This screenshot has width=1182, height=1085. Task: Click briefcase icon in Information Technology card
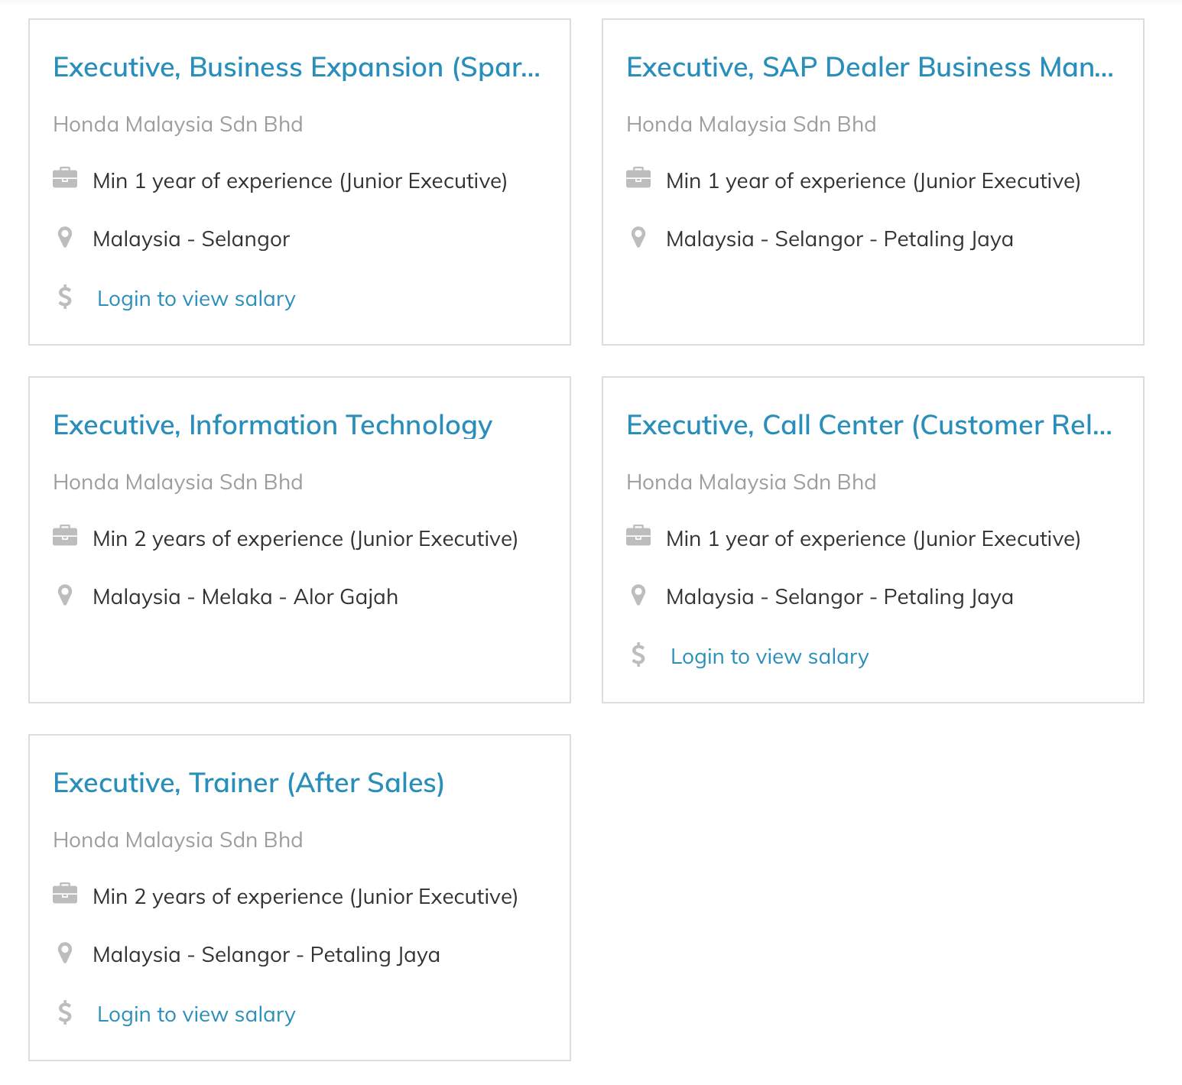tap(65, 536)
